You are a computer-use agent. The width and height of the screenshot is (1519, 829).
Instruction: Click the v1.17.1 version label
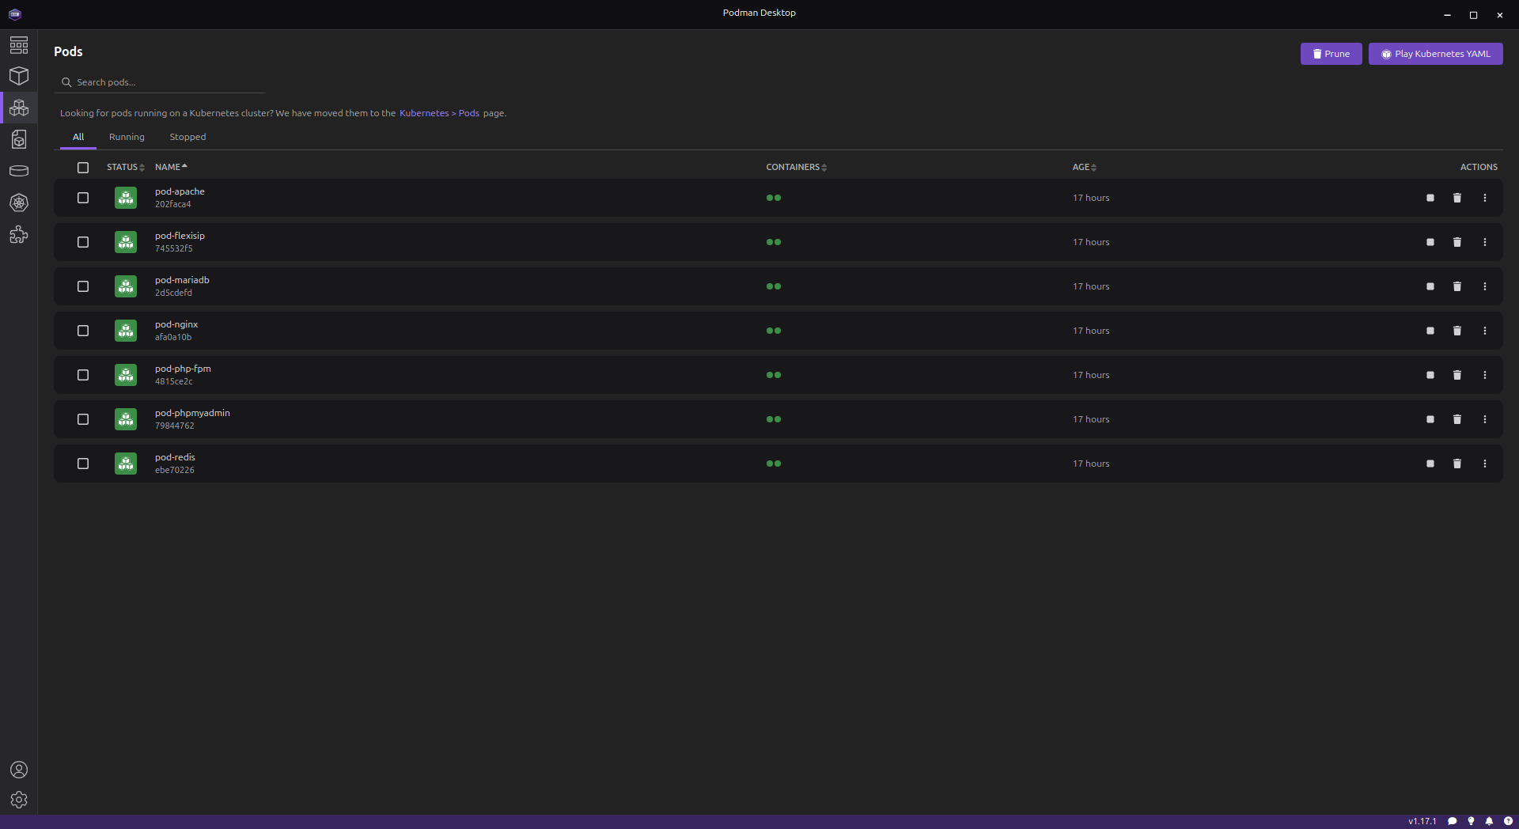point(1422,821)
